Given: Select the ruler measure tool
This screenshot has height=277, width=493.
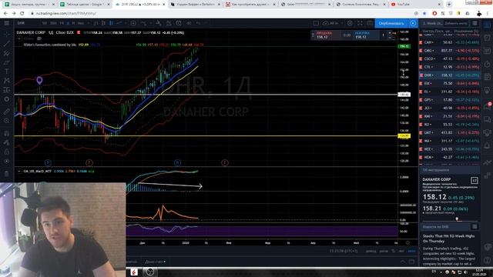Looking at the screenshot, I should pos(6,112).
